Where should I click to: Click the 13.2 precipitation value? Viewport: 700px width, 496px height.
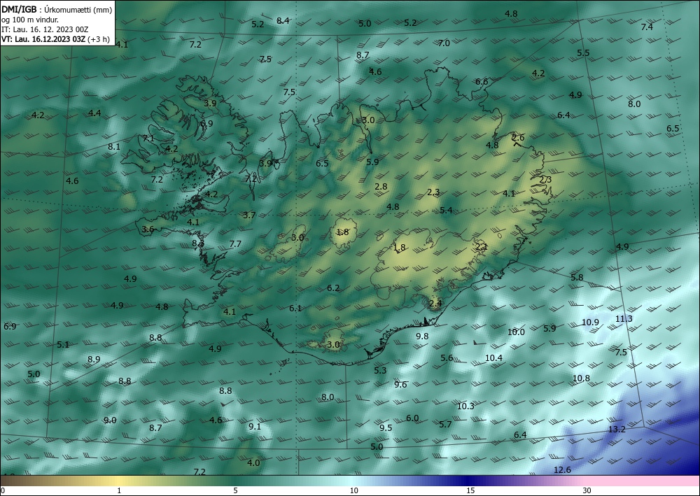click(x=617, y=430)
